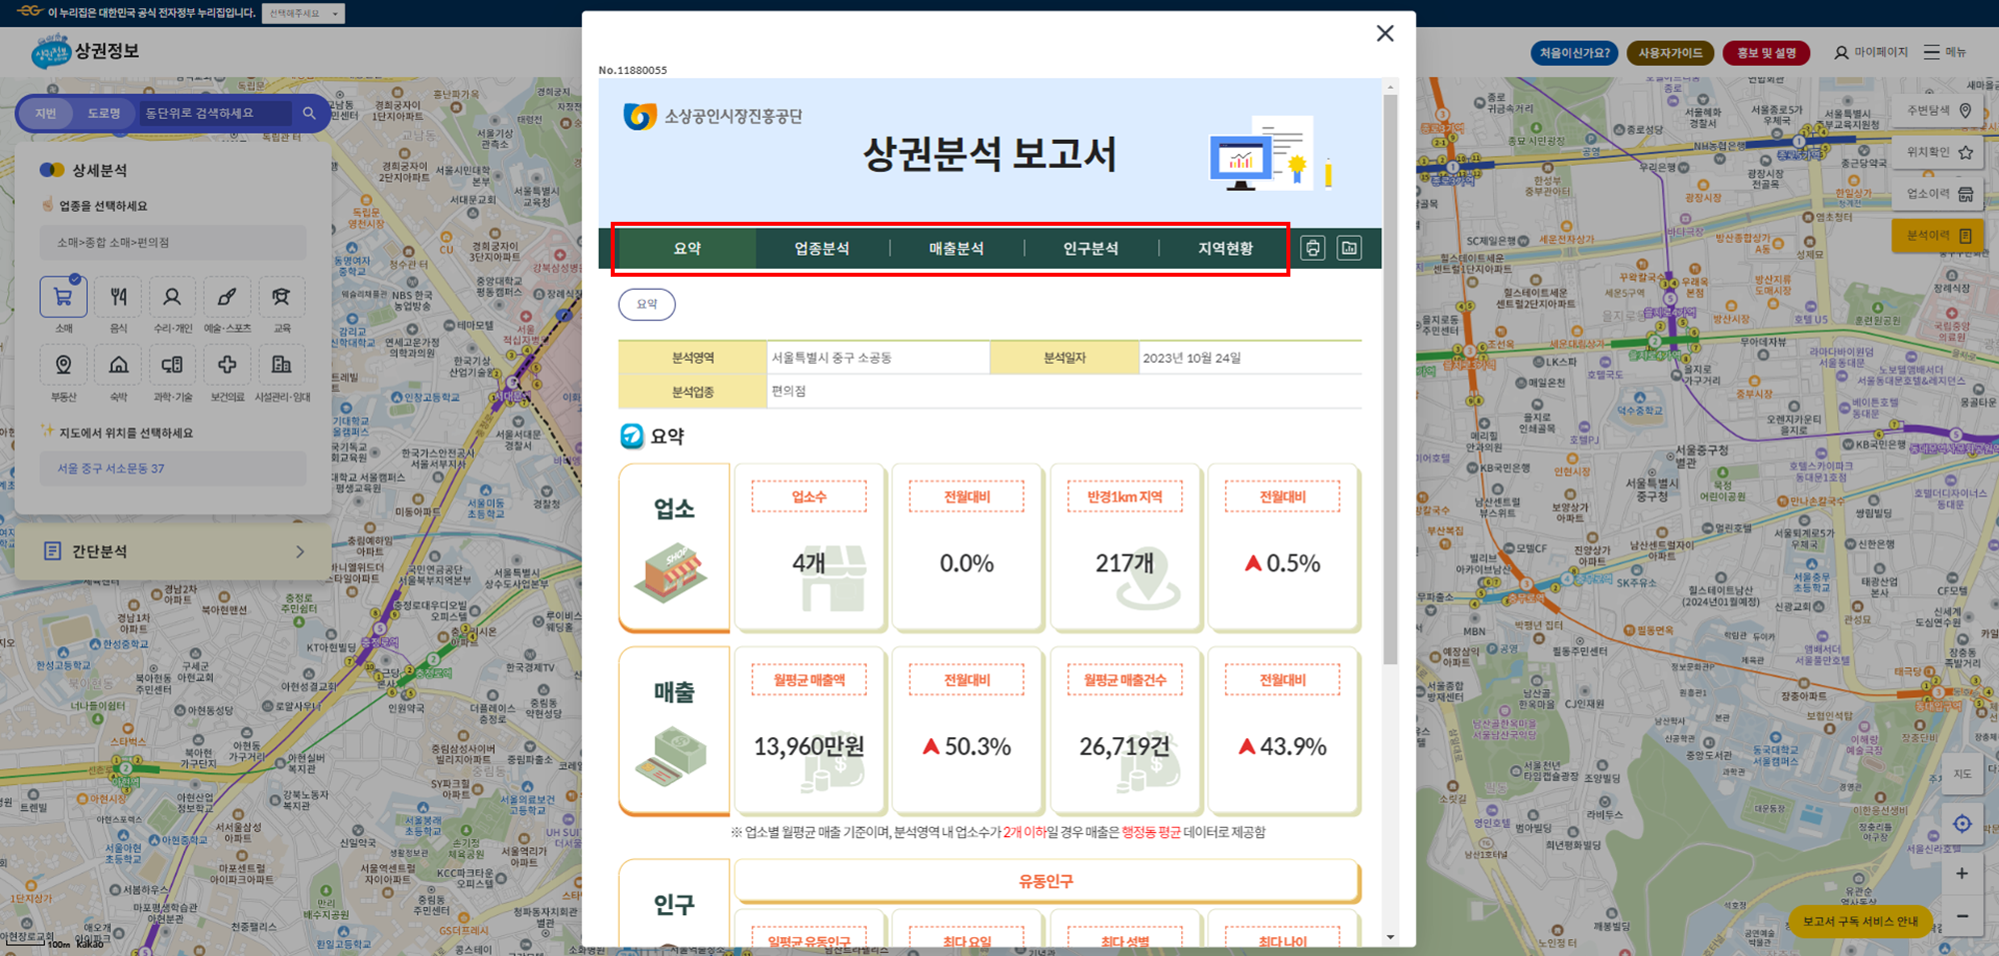Select the 보건의료 medical category icon
Image resolution: width=1999 pixels, height=956 pixels.
click(x=227, y=366)
